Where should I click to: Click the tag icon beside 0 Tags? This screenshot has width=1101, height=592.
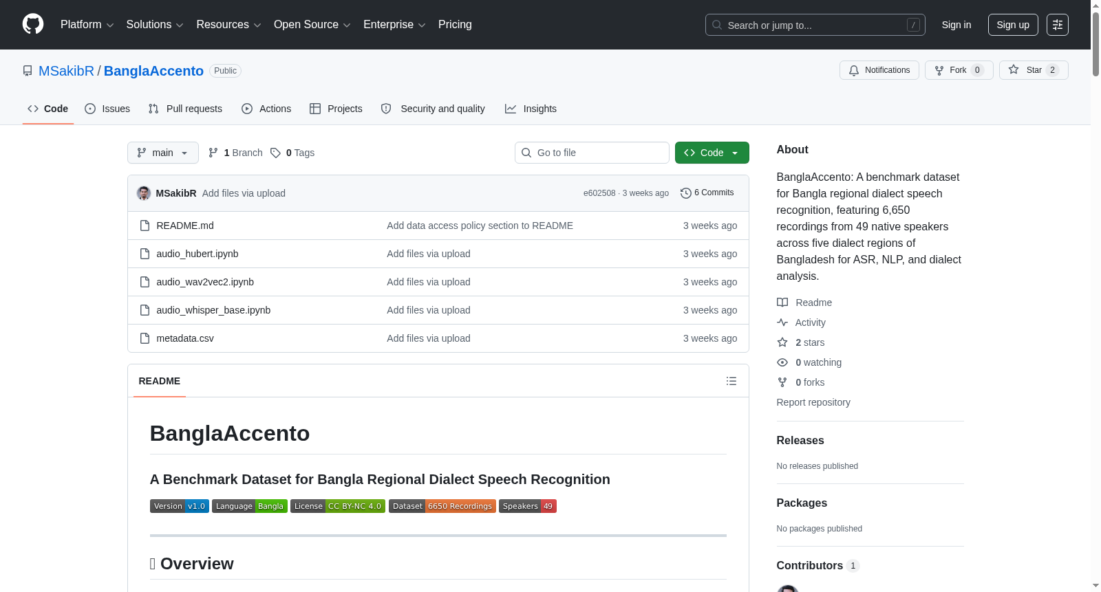(x=275, y=153)
